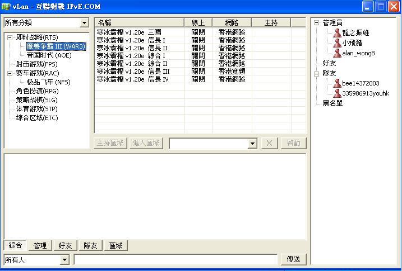This screenshot has height=271, width=402.
Task: Collapse the 管理員 group
Action: coord(317,23)
